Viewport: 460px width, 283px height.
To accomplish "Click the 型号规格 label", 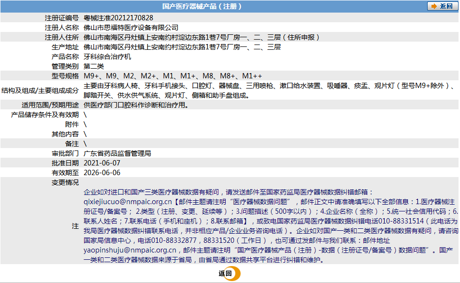I will [x=65, y=76].
